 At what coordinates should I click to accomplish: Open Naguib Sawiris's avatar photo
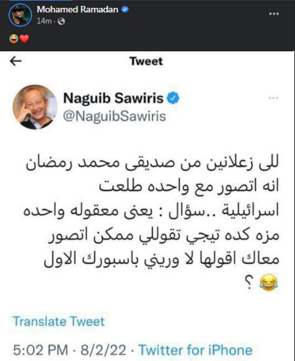point(35,107)
